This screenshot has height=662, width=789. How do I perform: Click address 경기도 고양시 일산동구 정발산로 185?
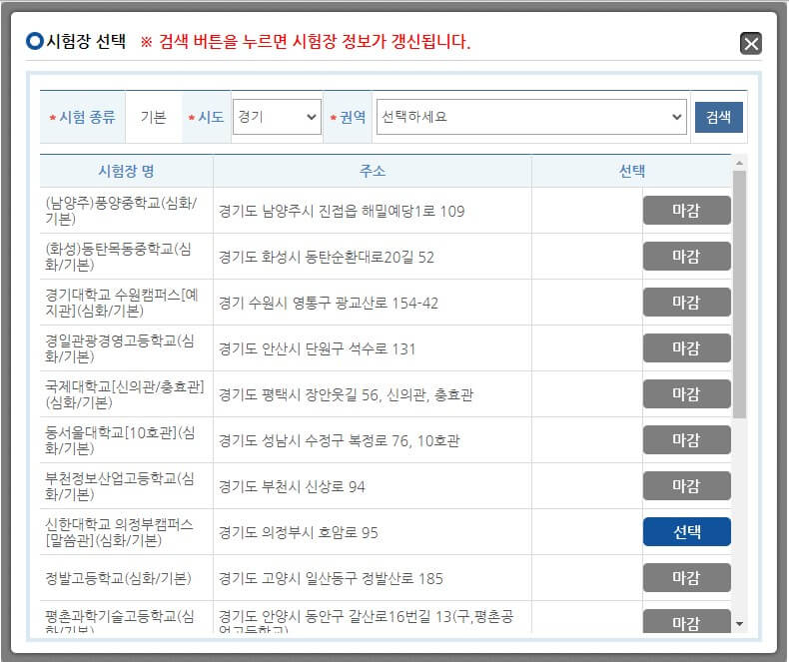[331, 578]
